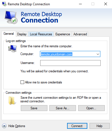Click the Remote Desktop title bar icon
This screenshot has width=112, height=131.
[4, 4]
